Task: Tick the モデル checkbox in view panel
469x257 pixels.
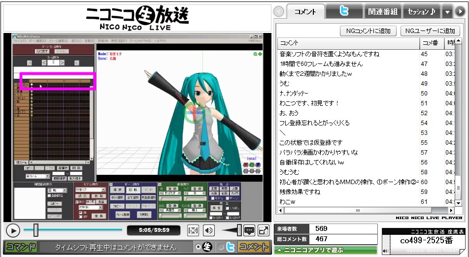Action: coord(213,198)
